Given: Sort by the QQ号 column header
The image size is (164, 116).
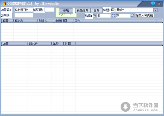Looking at the screenshot, I should (14, 44).
